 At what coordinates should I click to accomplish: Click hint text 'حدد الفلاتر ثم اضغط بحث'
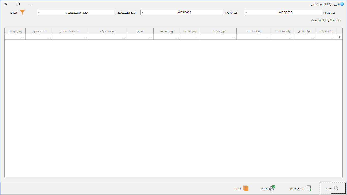click(326, 20)
